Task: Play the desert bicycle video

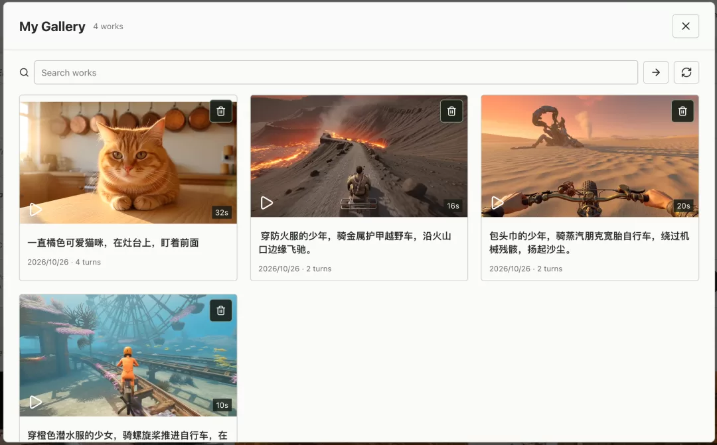Action: [497, 202]
